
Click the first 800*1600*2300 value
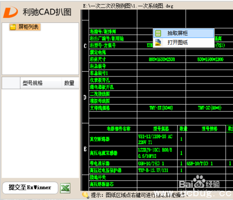click(x=162, y=59)
